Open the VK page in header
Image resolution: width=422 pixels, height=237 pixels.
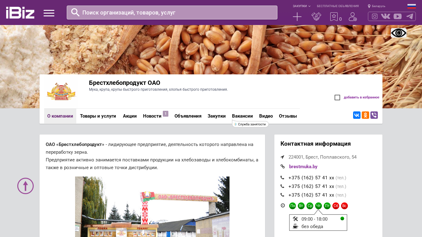pyautogui.click(x=386, y=16)
